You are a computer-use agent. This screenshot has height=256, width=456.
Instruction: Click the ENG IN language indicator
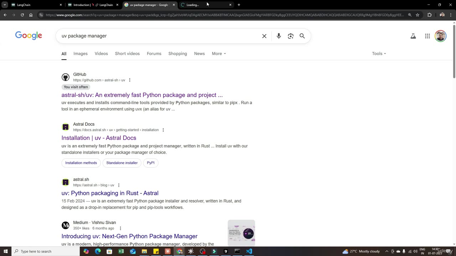coord(423,251)
